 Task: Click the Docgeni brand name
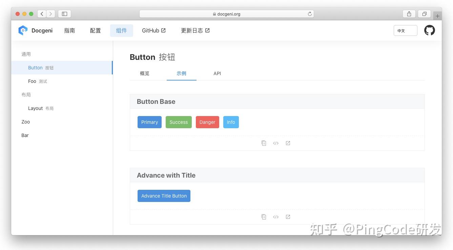click(x=42, y=30)
